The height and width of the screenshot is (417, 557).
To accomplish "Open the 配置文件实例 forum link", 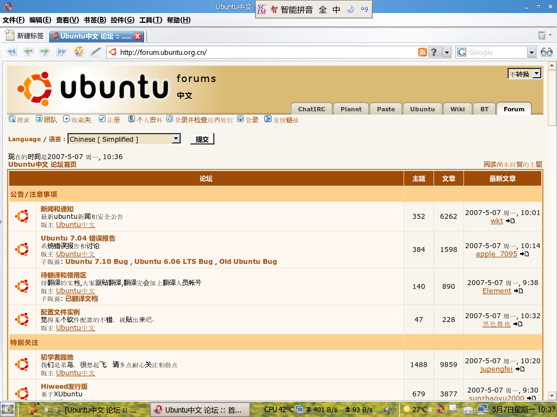I will tap(60, 312).
